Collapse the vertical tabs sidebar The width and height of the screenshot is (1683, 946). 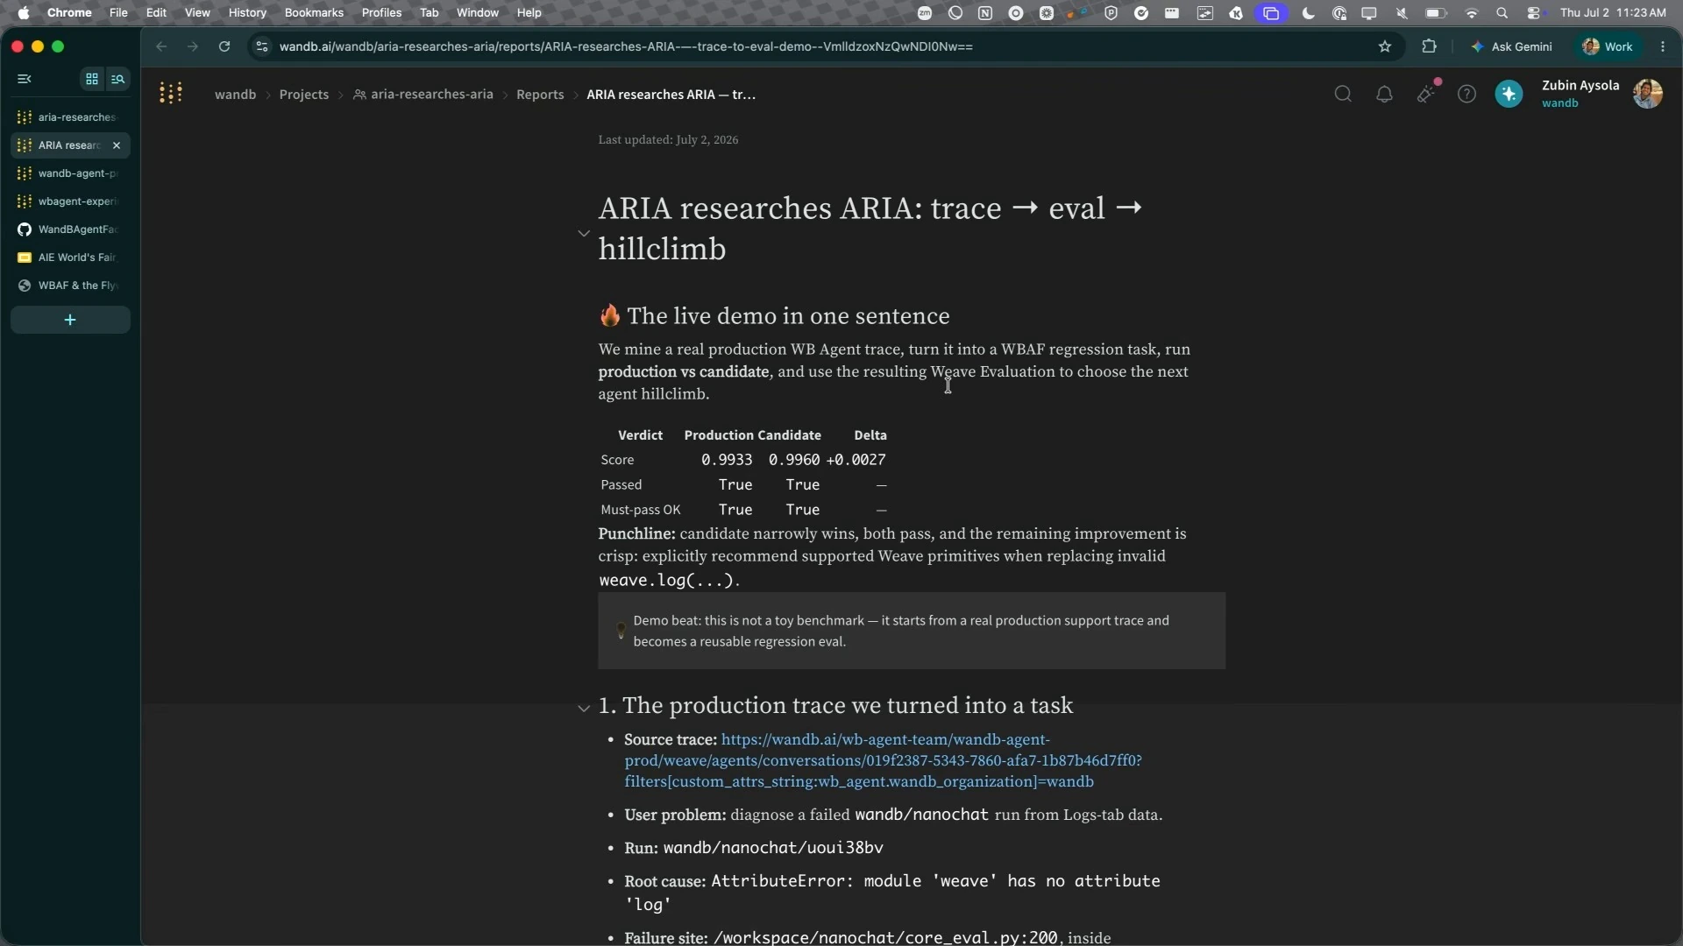[25, 79]
